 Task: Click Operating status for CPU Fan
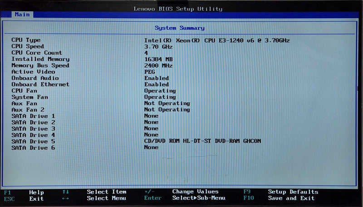160,91
